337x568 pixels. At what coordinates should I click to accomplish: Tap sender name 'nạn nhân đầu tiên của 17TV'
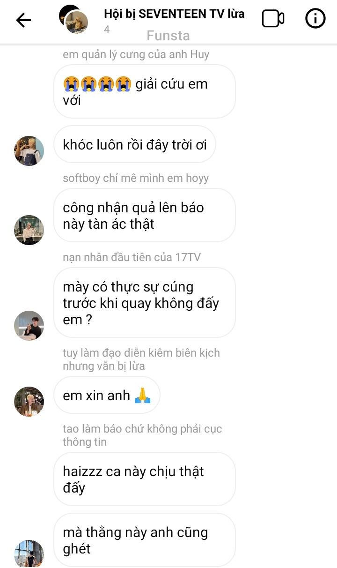point(132,257)
